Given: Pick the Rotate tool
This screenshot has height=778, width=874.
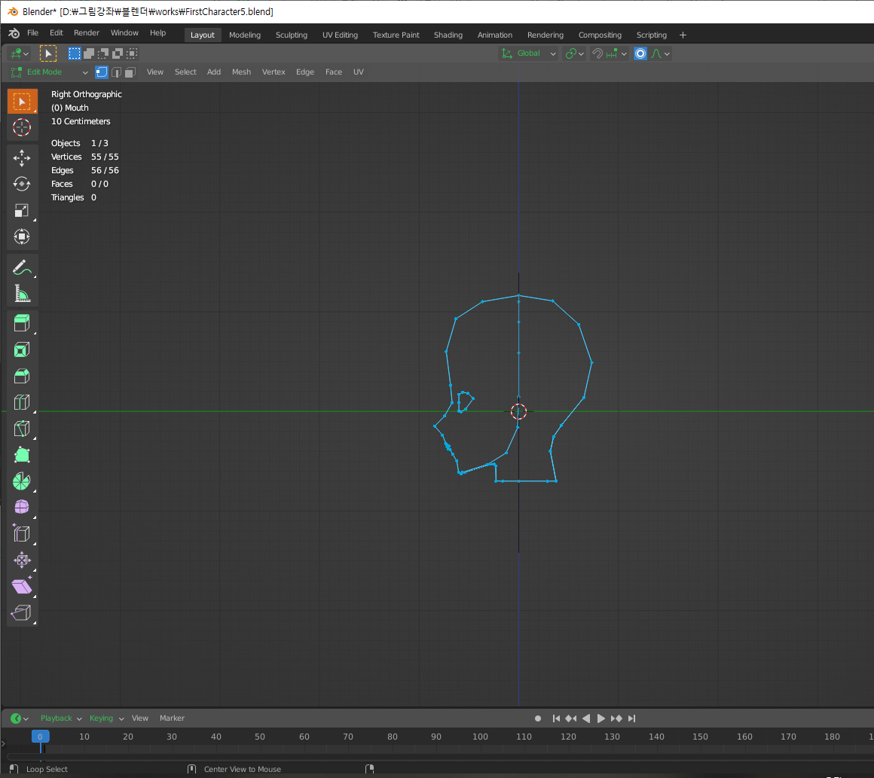Looking at the screenshot, I should (x=22, y=184).
